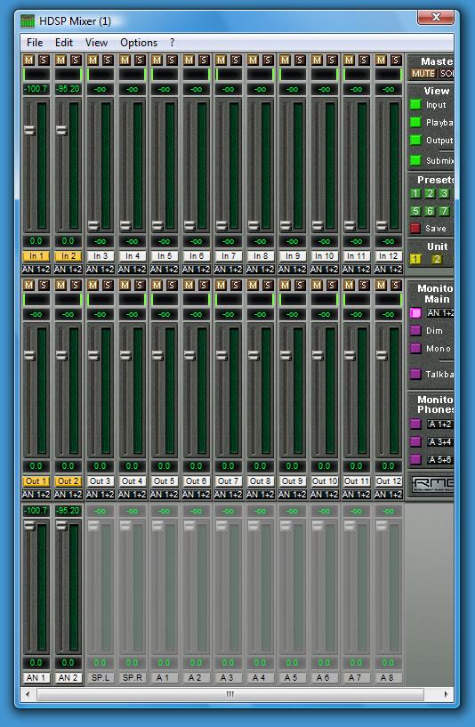Click the Out 6 channel fader knob
The height and width of the screenshot is (727, 475).
(189, 355)
